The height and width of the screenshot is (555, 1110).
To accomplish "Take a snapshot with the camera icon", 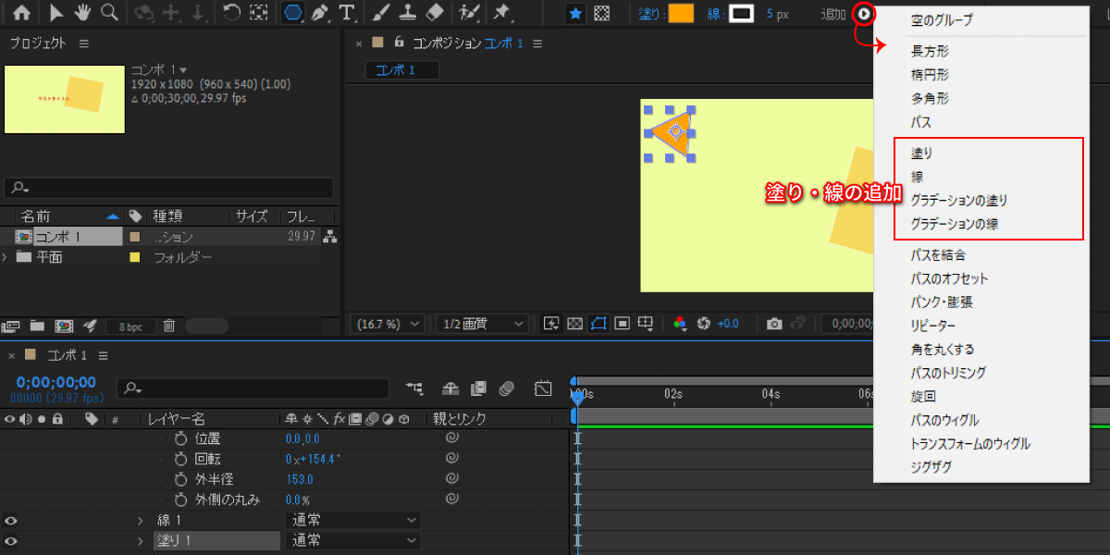I will [774, 324].
